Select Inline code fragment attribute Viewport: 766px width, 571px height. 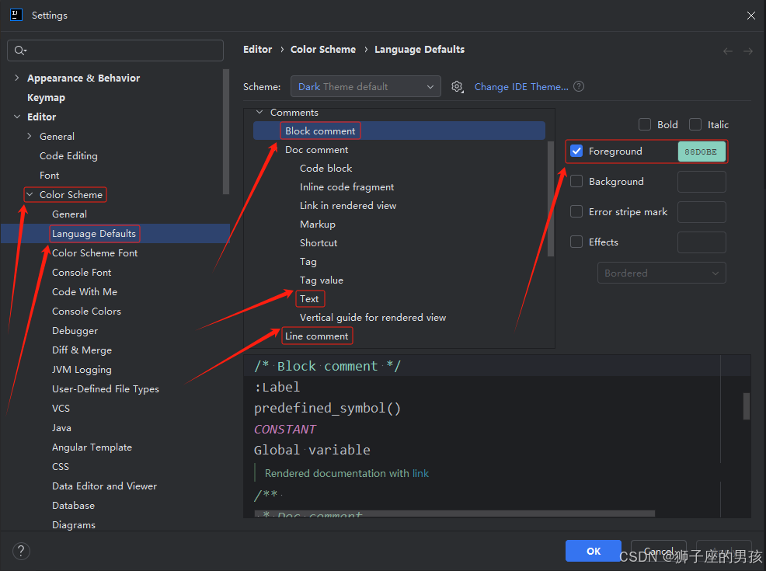pyautogui.click(x=346, y=187)
